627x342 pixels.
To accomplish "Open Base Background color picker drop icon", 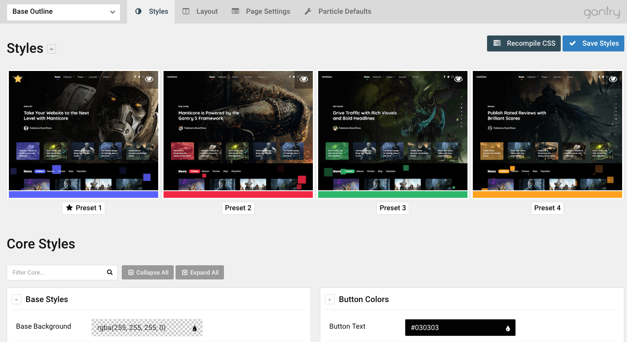I will coord(194,328).
